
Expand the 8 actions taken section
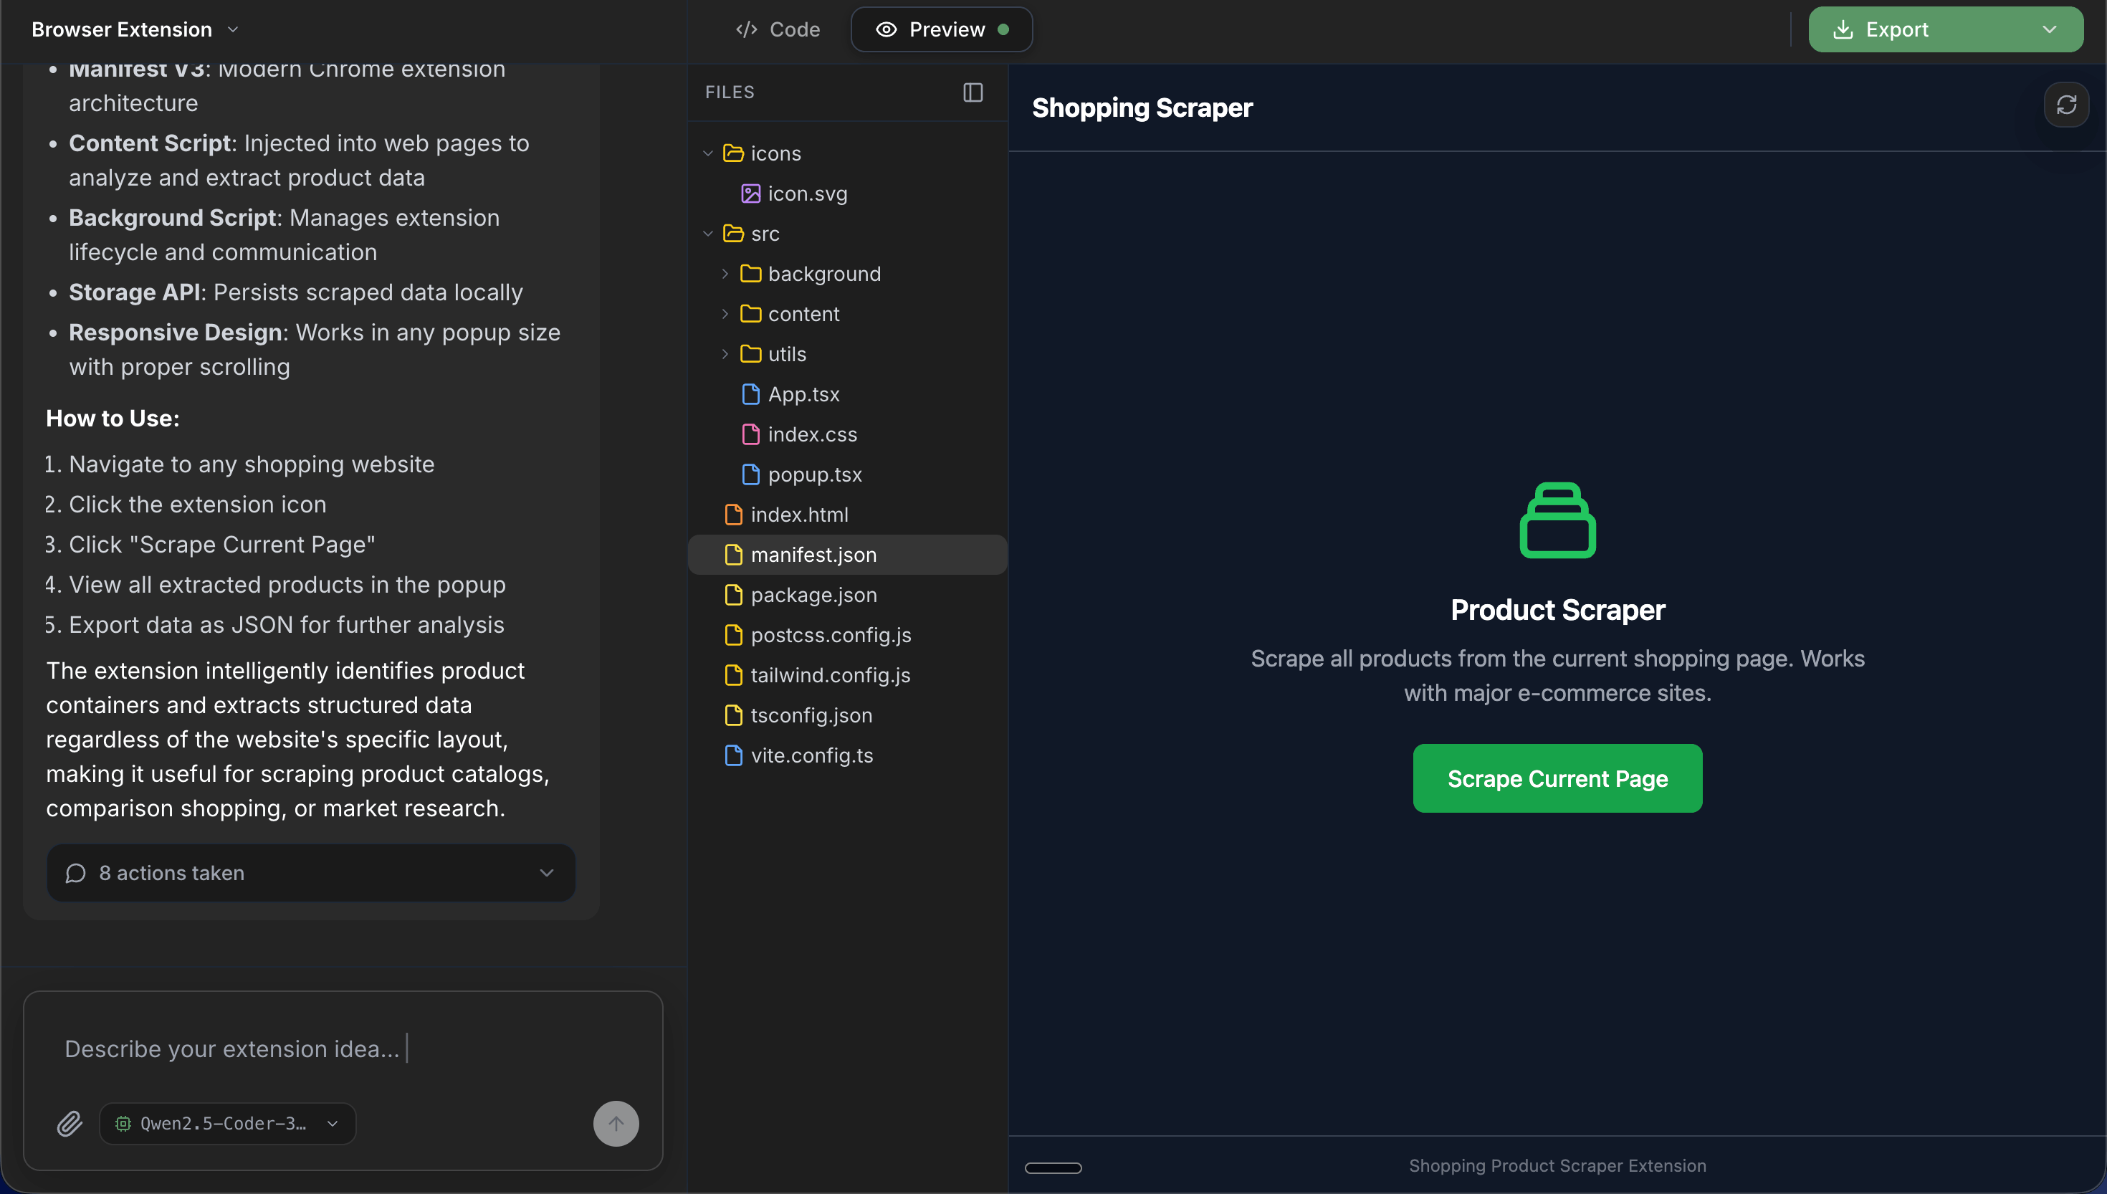click(311, 872)
